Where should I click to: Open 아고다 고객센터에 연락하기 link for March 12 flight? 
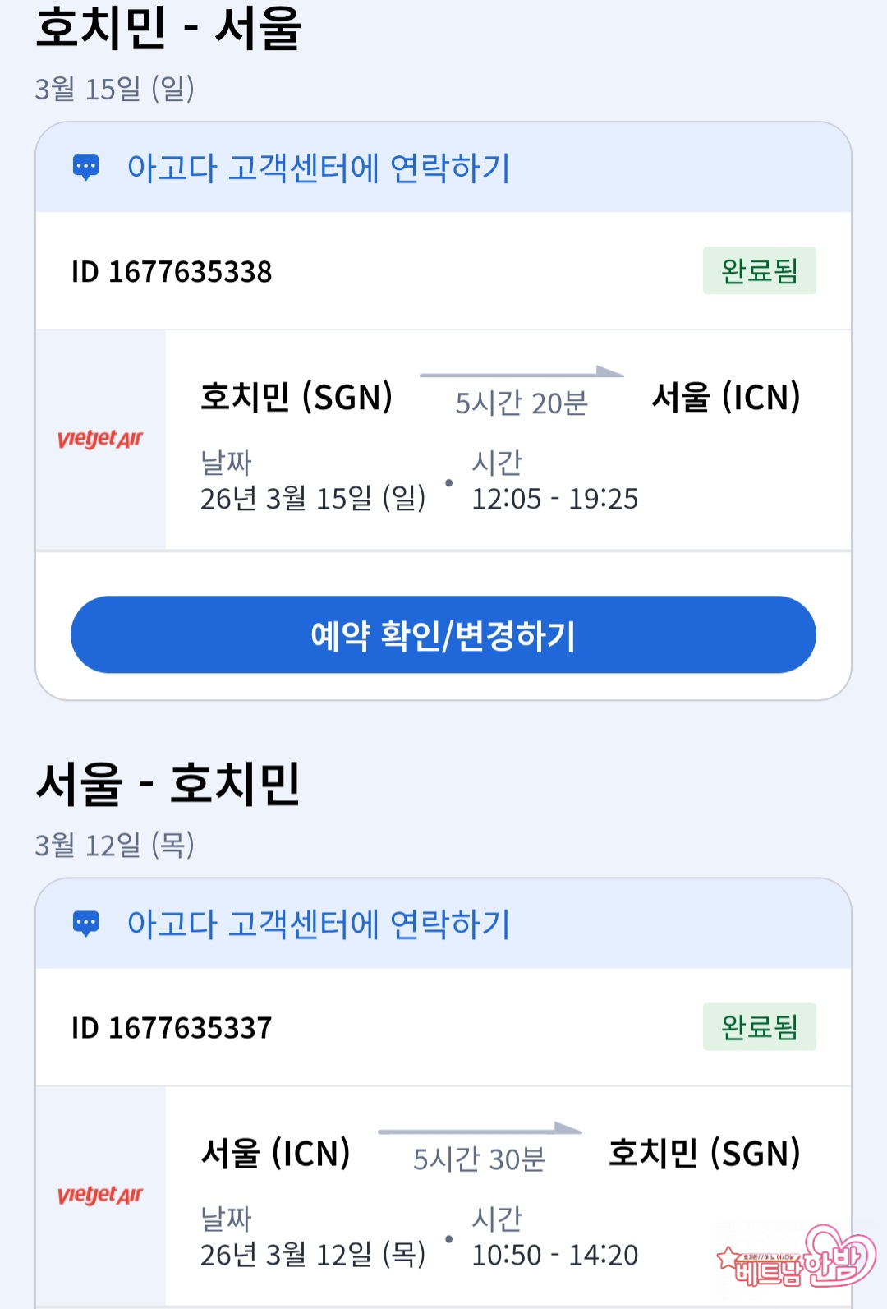coord(319,924)
